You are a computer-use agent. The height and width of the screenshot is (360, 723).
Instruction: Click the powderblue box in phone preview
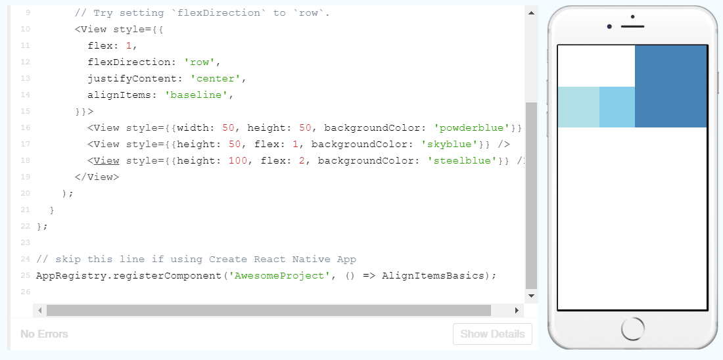(578, 107)
